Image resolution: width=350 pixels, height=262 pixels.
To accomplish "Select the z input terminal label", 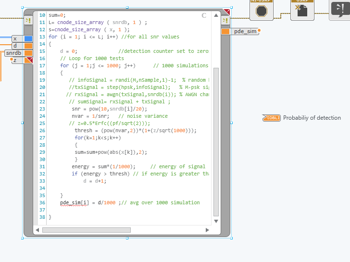I will point(15,60).
